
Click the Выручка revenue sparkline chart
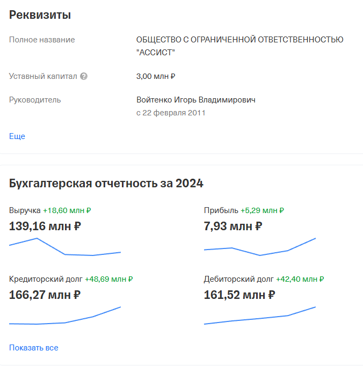(65, 247)
